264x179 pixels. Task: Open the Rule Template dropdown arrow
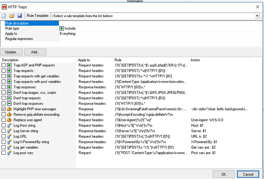[257, 16]
